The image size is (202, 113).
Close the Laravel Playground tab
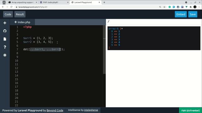pos(99,2)
